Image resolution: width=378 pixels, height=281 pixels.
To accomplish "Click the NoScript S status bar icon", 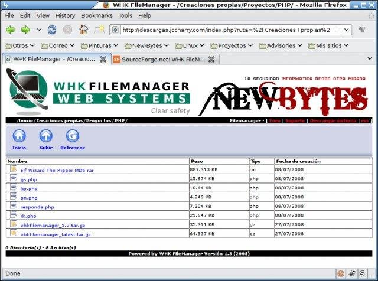I will (x=362, y=273).
